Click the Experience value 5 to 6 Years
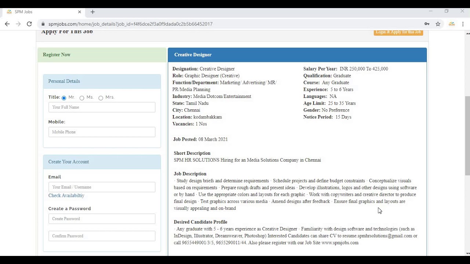This screenshot has width=470, height=264. coord(341,89)
